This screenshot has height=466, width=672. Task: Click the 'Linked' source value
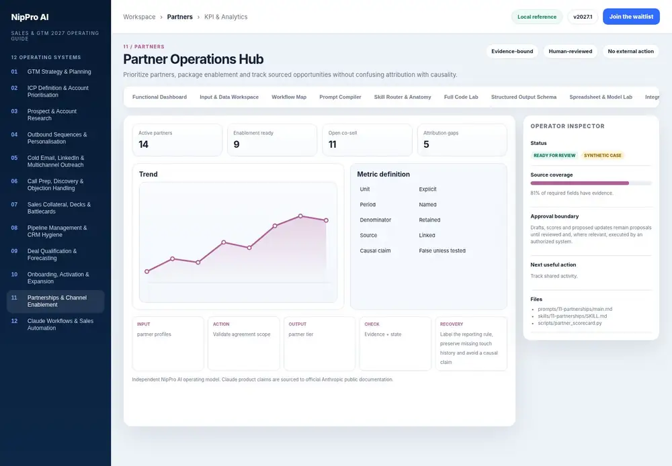click(427, 235)
